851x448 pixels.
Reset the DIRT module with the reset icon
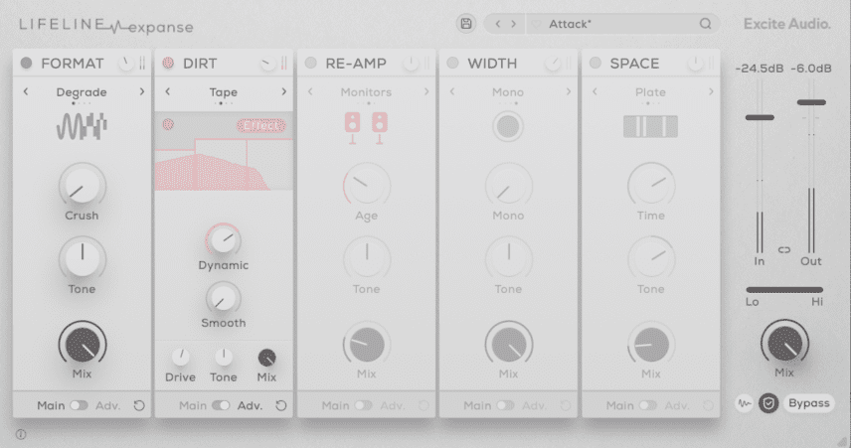pos(281,405)
